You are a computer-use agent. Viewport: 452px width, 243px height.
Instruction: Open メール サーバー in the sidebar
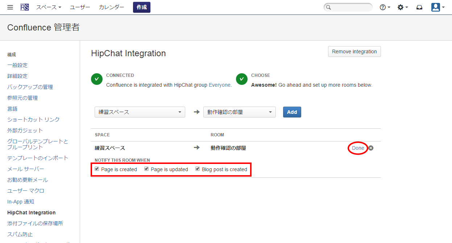(26, 169)
